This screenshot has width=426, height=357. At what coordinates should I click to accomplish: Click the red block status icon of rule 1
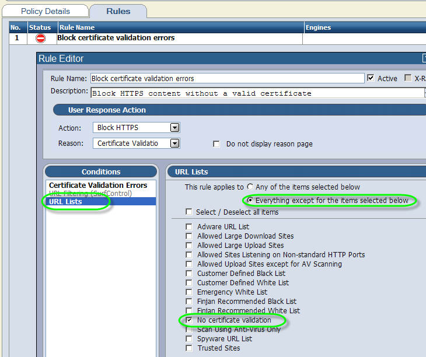tap(40, 38)
